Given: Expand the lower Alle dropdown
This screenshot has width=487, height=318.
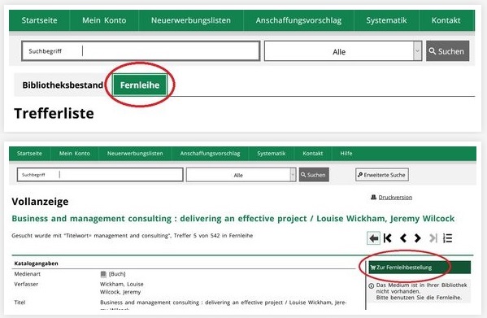Looking at the screenshot, I should tap(241, 175).
